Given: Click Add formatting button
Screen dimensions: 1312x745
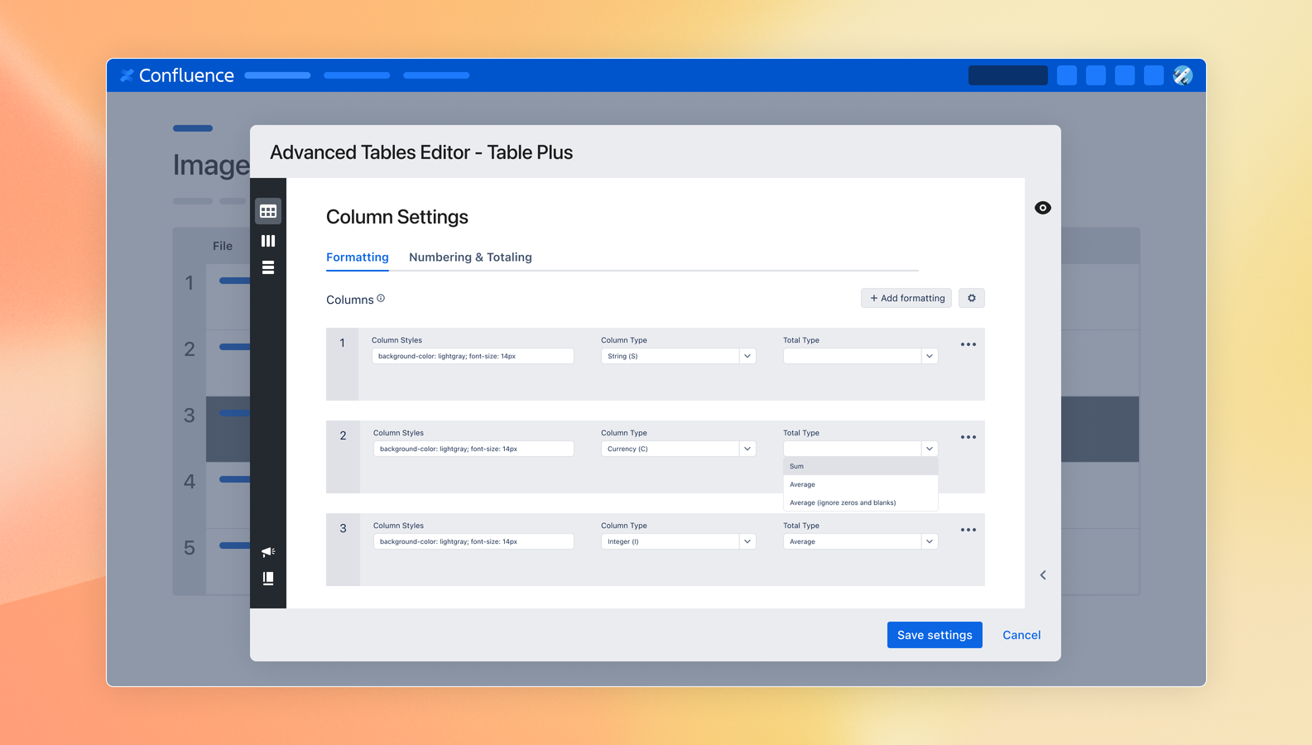Looking at the screenshot, I should coord(906,298).
